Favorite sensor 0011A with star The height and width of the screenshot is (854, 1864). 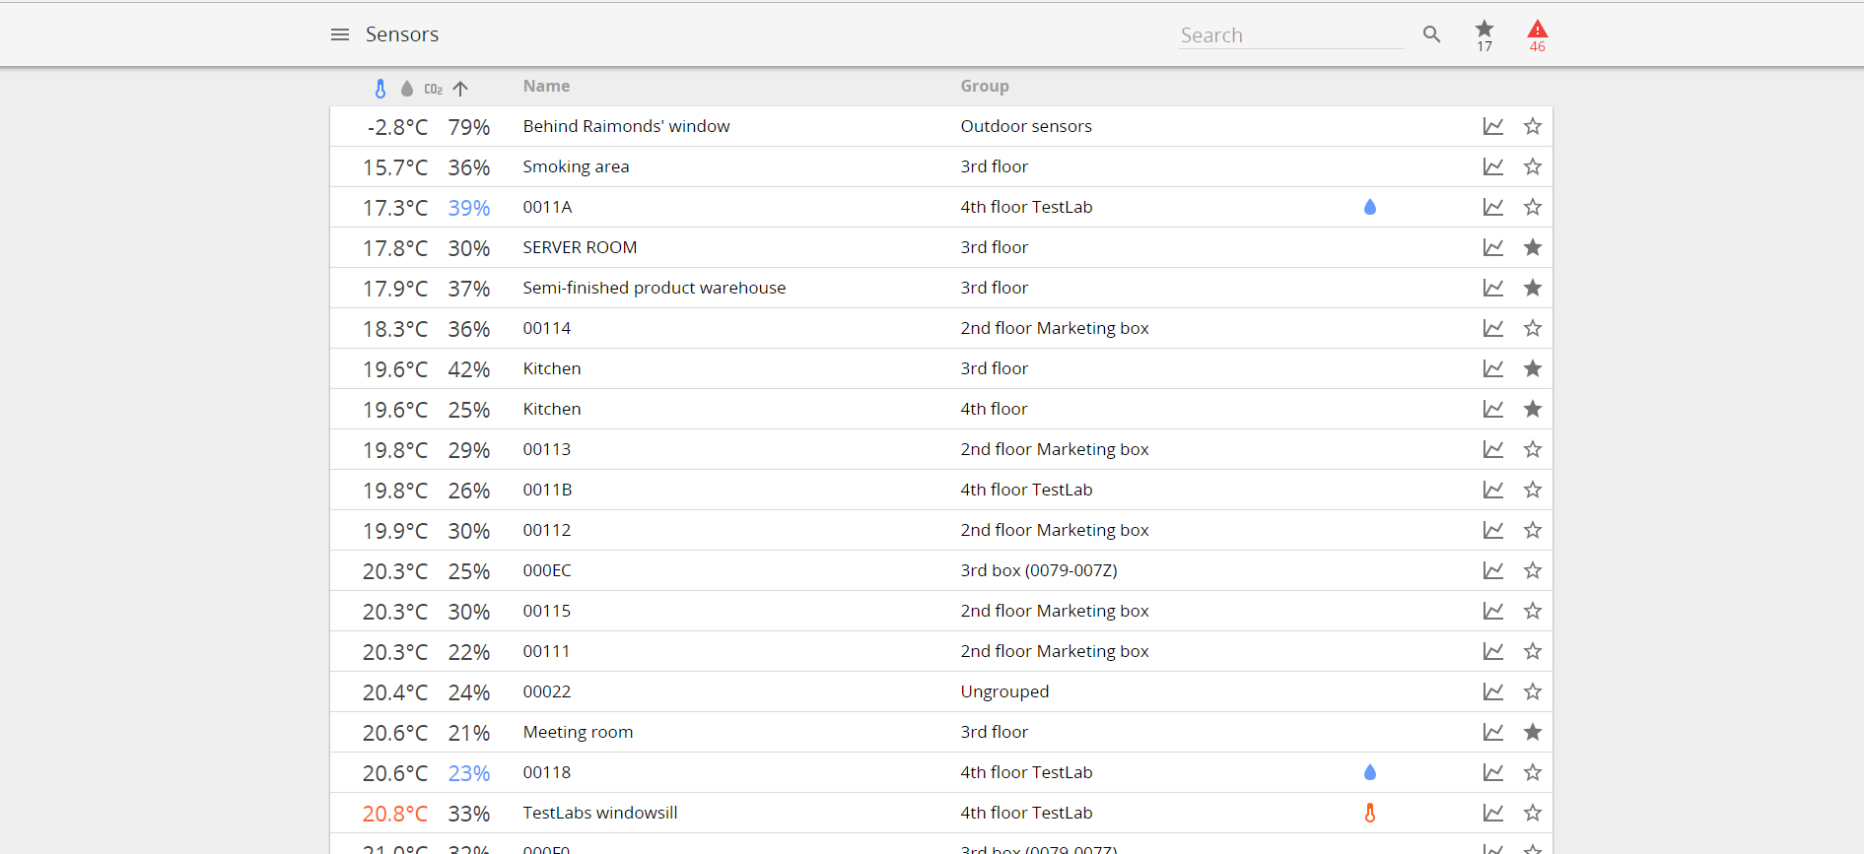pyautogui.click(x=1533, y=207)
